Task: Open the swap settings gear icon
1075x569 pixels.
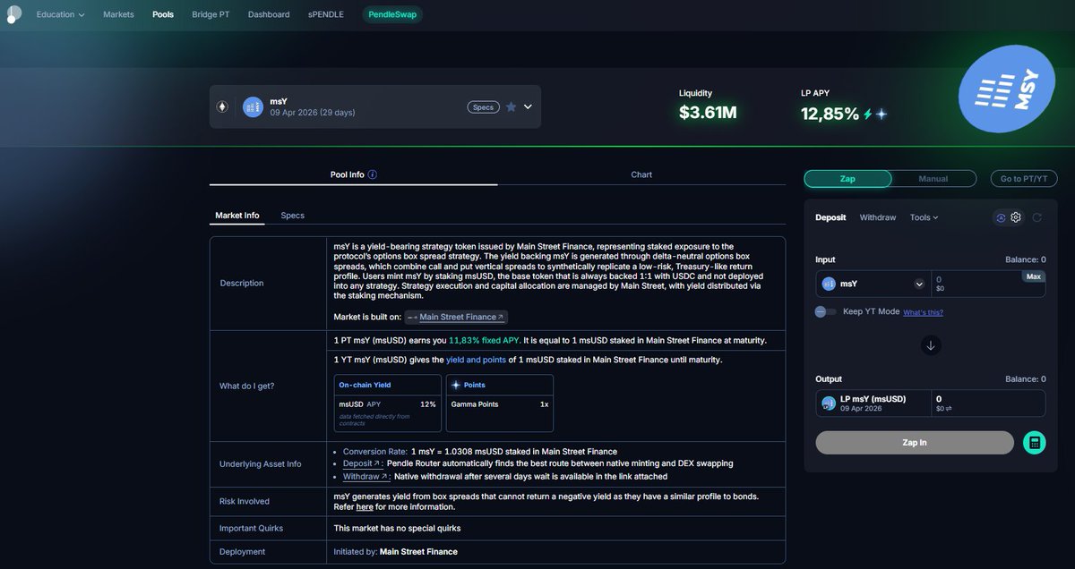Action: [1016, 217]
